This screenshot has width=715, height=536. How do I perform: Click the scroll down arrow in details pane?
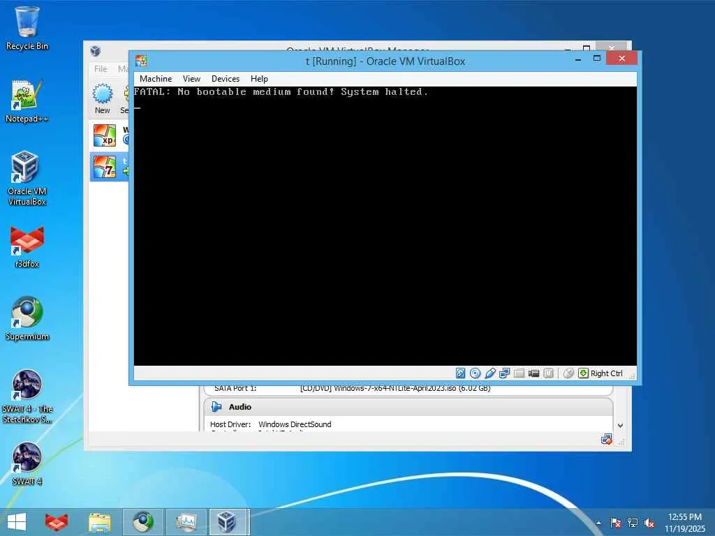620,425
